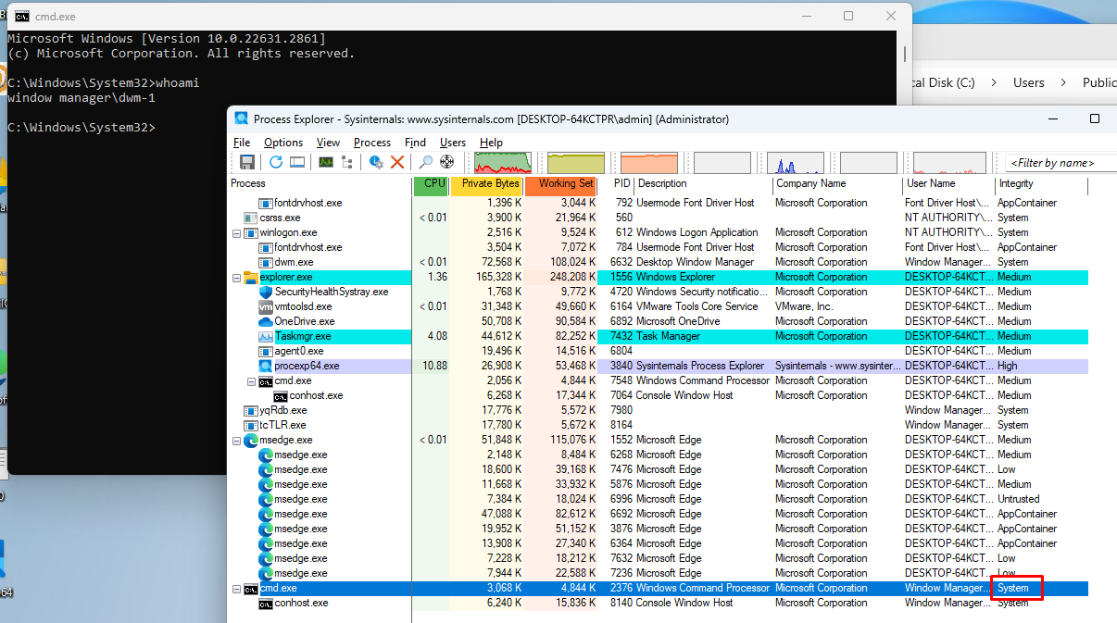Click the Edge icon in PID 7236 row
The width and height of the screenshot is (1117, 623).
point(265,573)
